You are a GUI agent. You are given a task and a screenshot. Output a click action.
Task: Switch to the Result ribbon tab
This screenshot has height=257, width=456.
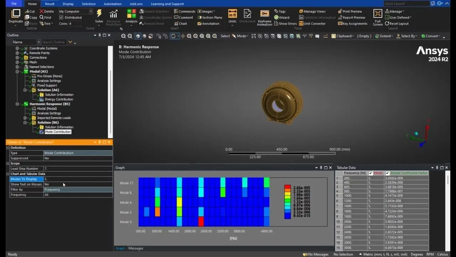coord(50,4)
